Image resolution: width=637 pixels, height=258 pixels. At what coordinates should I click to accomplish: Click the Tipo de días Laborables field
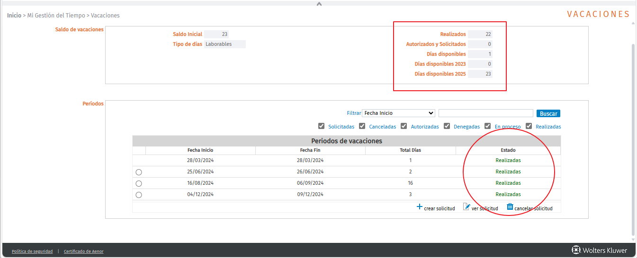(225, 44)
